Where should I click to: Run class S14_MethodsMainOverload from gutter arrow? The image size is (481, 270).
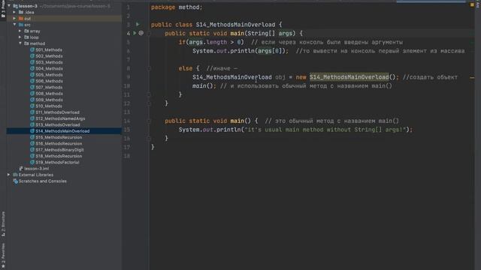click(x=138, y=24)
